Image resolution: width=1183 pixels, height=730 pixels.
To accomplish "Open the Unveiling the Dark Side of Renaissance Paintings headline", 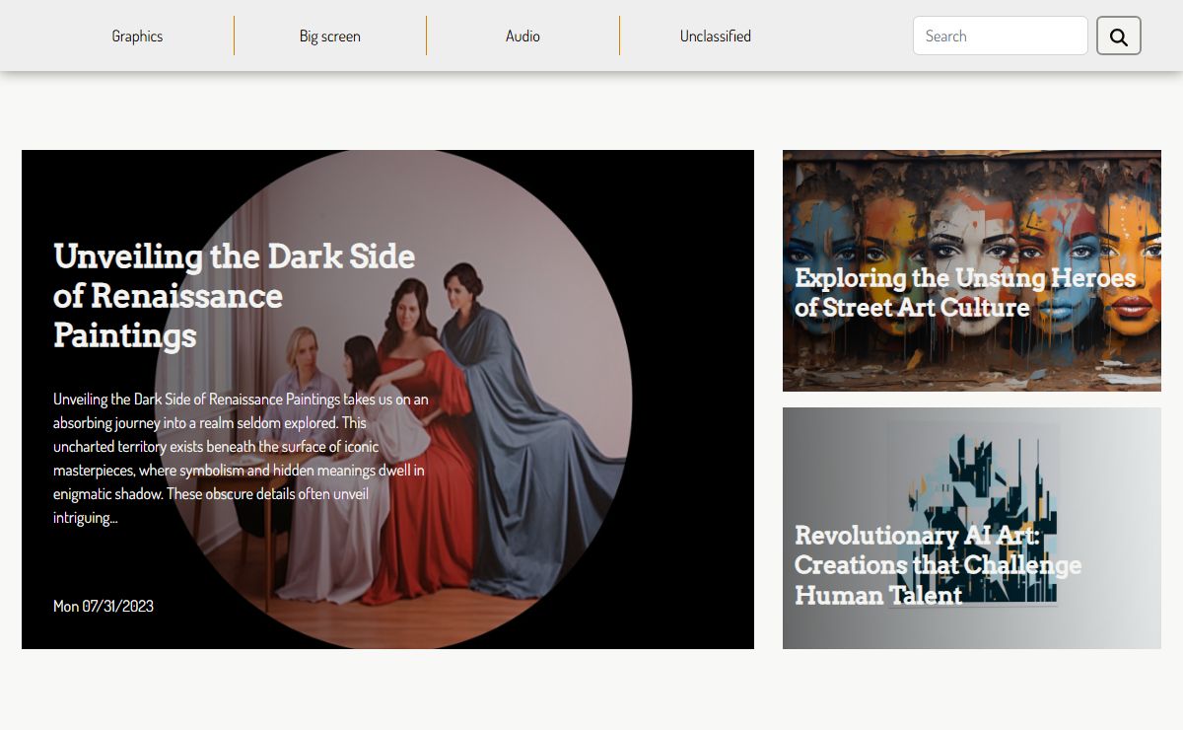I will [235, 295].
